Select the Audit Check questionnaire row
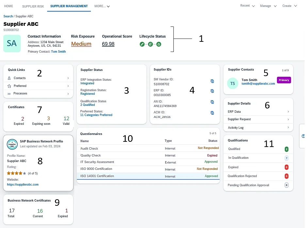307x228 pixels. (148, 148)
